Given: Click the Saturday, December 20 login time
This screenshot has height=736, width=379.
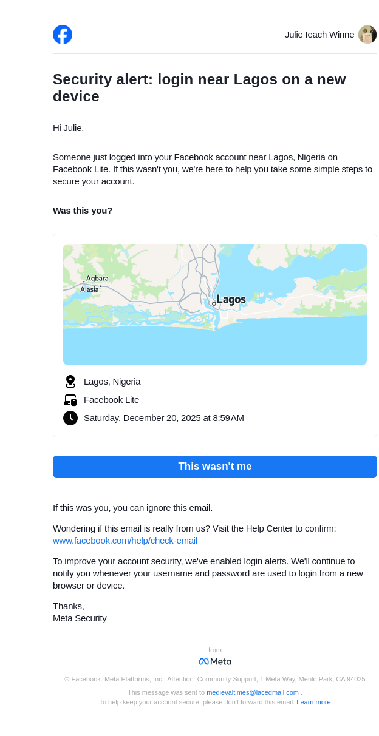Looking at the screenshot, I should [x=164, y=418].
